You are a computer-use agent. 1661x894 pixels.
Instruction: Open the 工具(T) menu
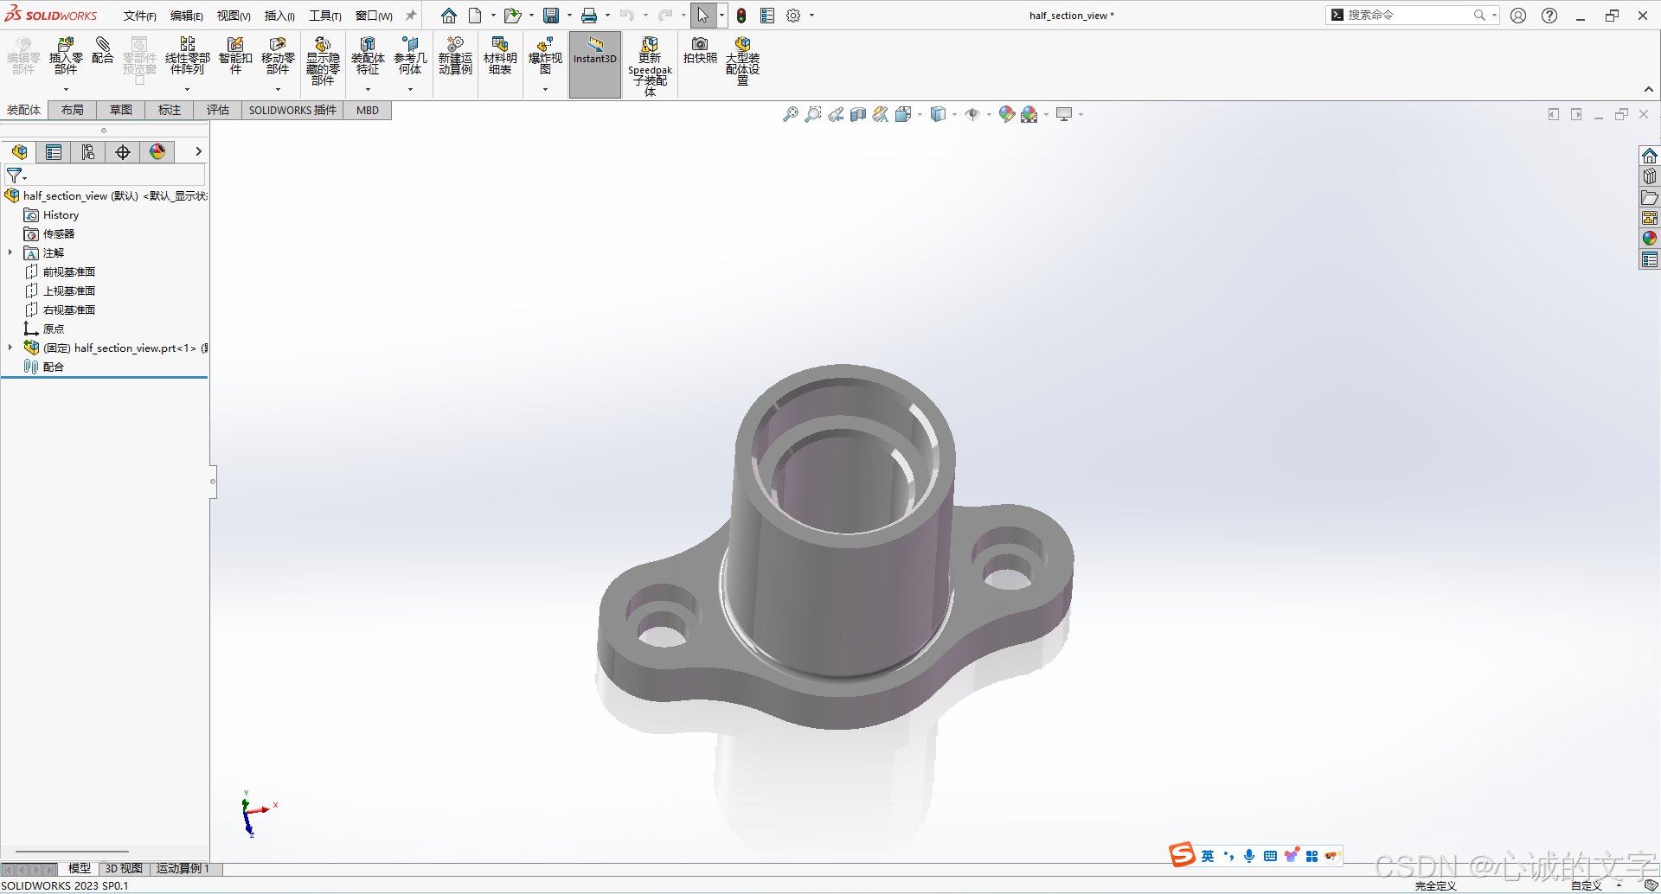coord(325,16)
